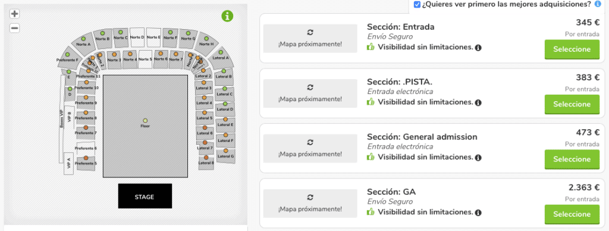Zoom out of the seating map
This screenshot has height=231, width=609.
point(14,28)
